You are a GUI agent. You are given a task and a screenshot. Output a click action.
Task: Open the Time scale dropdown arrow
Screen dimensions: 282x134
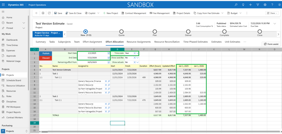138,53
